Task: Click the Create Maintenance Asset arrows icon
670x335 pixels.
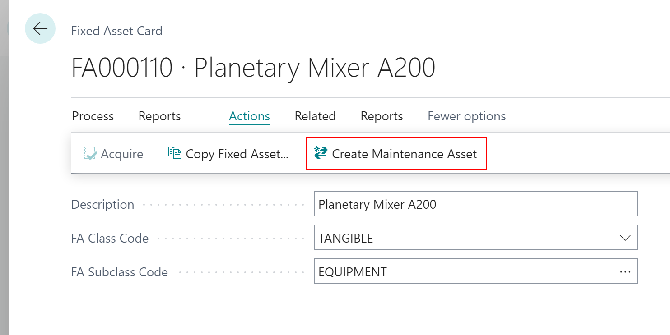Action: [x=321, y=153]
